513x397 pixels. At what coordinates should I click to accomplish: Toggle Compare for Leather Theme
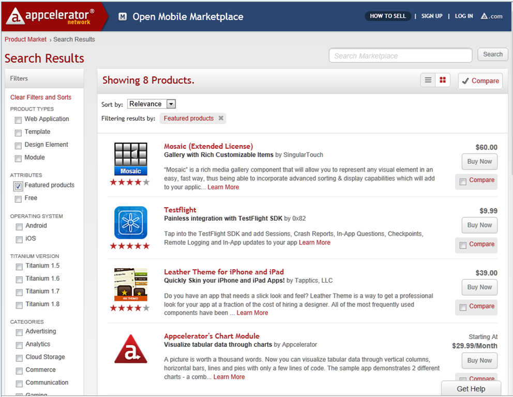pos(463,308)
